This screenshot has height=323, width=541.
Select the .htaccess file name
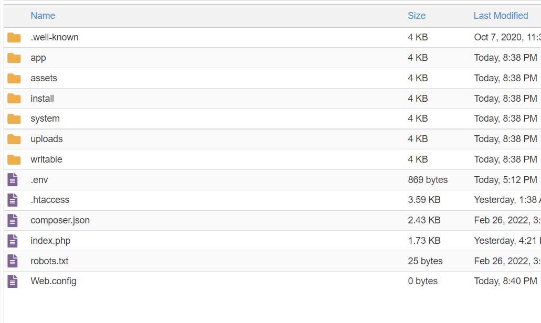pyautogui.click(x=50, y=200)
